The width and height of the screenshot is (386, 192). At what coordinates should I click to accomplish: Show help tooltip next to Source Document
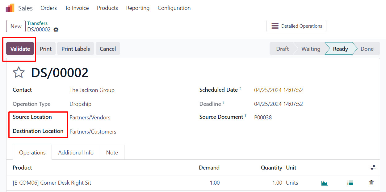[245, 115]
